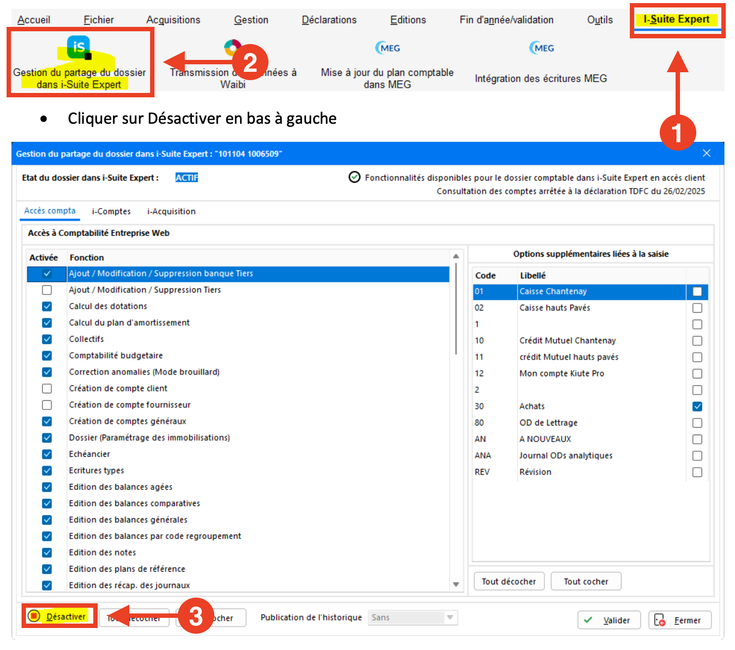Open the Editions menu
735x650 pixels.
click(408, 20)
